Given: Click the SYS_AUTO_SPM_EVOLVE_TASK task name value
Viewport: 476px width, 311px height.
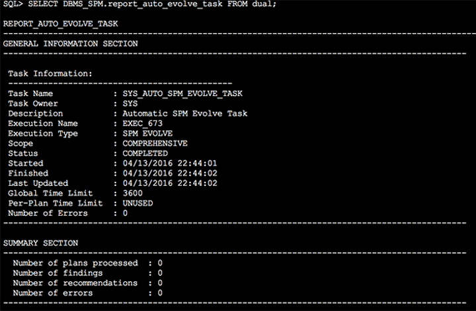Looking at the screenshot, I should [183, 93].
